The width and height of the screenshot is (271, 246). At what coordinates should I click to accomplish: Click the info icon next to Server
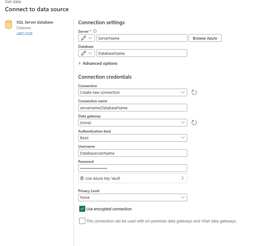(x=95, y=31)
